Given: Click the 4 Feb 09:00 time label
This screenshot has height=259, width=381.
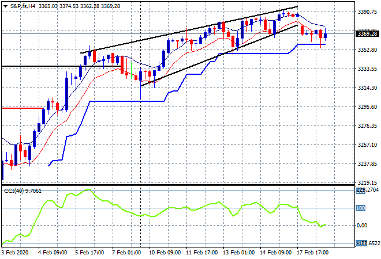Looking at the screenshot, I should (x=52, y=253).
